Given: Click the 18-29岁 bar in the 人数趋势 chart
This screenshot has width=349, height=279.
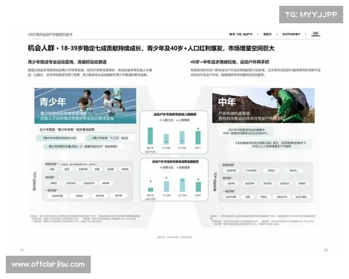Looking at the screenshot, I should click(166, 139).
